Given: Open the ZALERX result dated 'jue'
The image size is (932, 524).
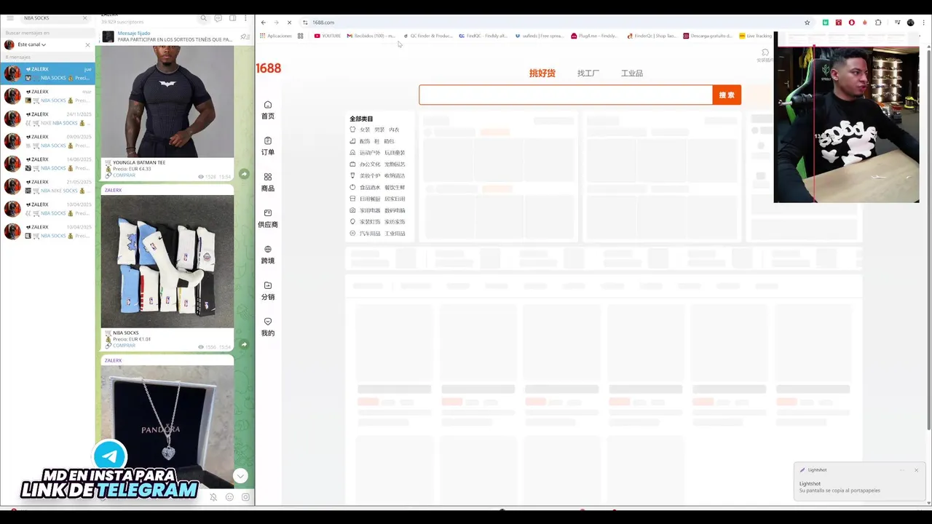Looking at the screenshot, I should (47, 74).
